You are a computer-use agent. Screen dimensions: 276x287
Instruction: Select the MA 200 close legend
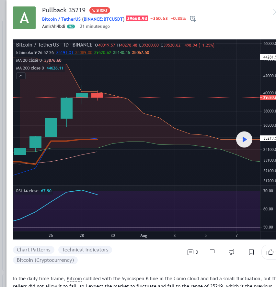(x=29, y=68)
